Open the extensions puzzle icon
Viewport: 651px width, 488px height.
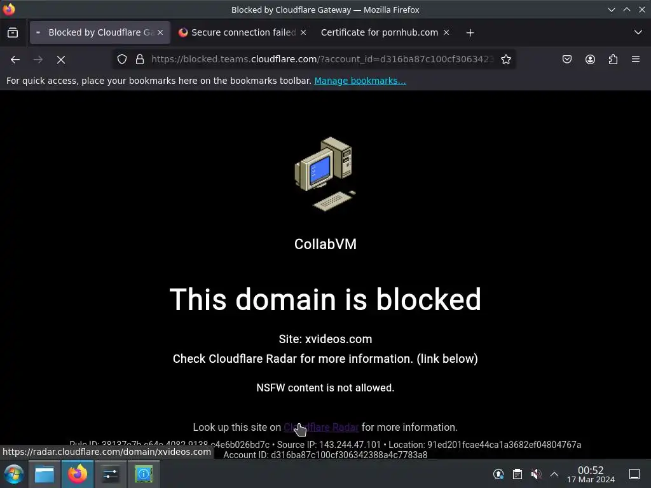click(613, 59)
